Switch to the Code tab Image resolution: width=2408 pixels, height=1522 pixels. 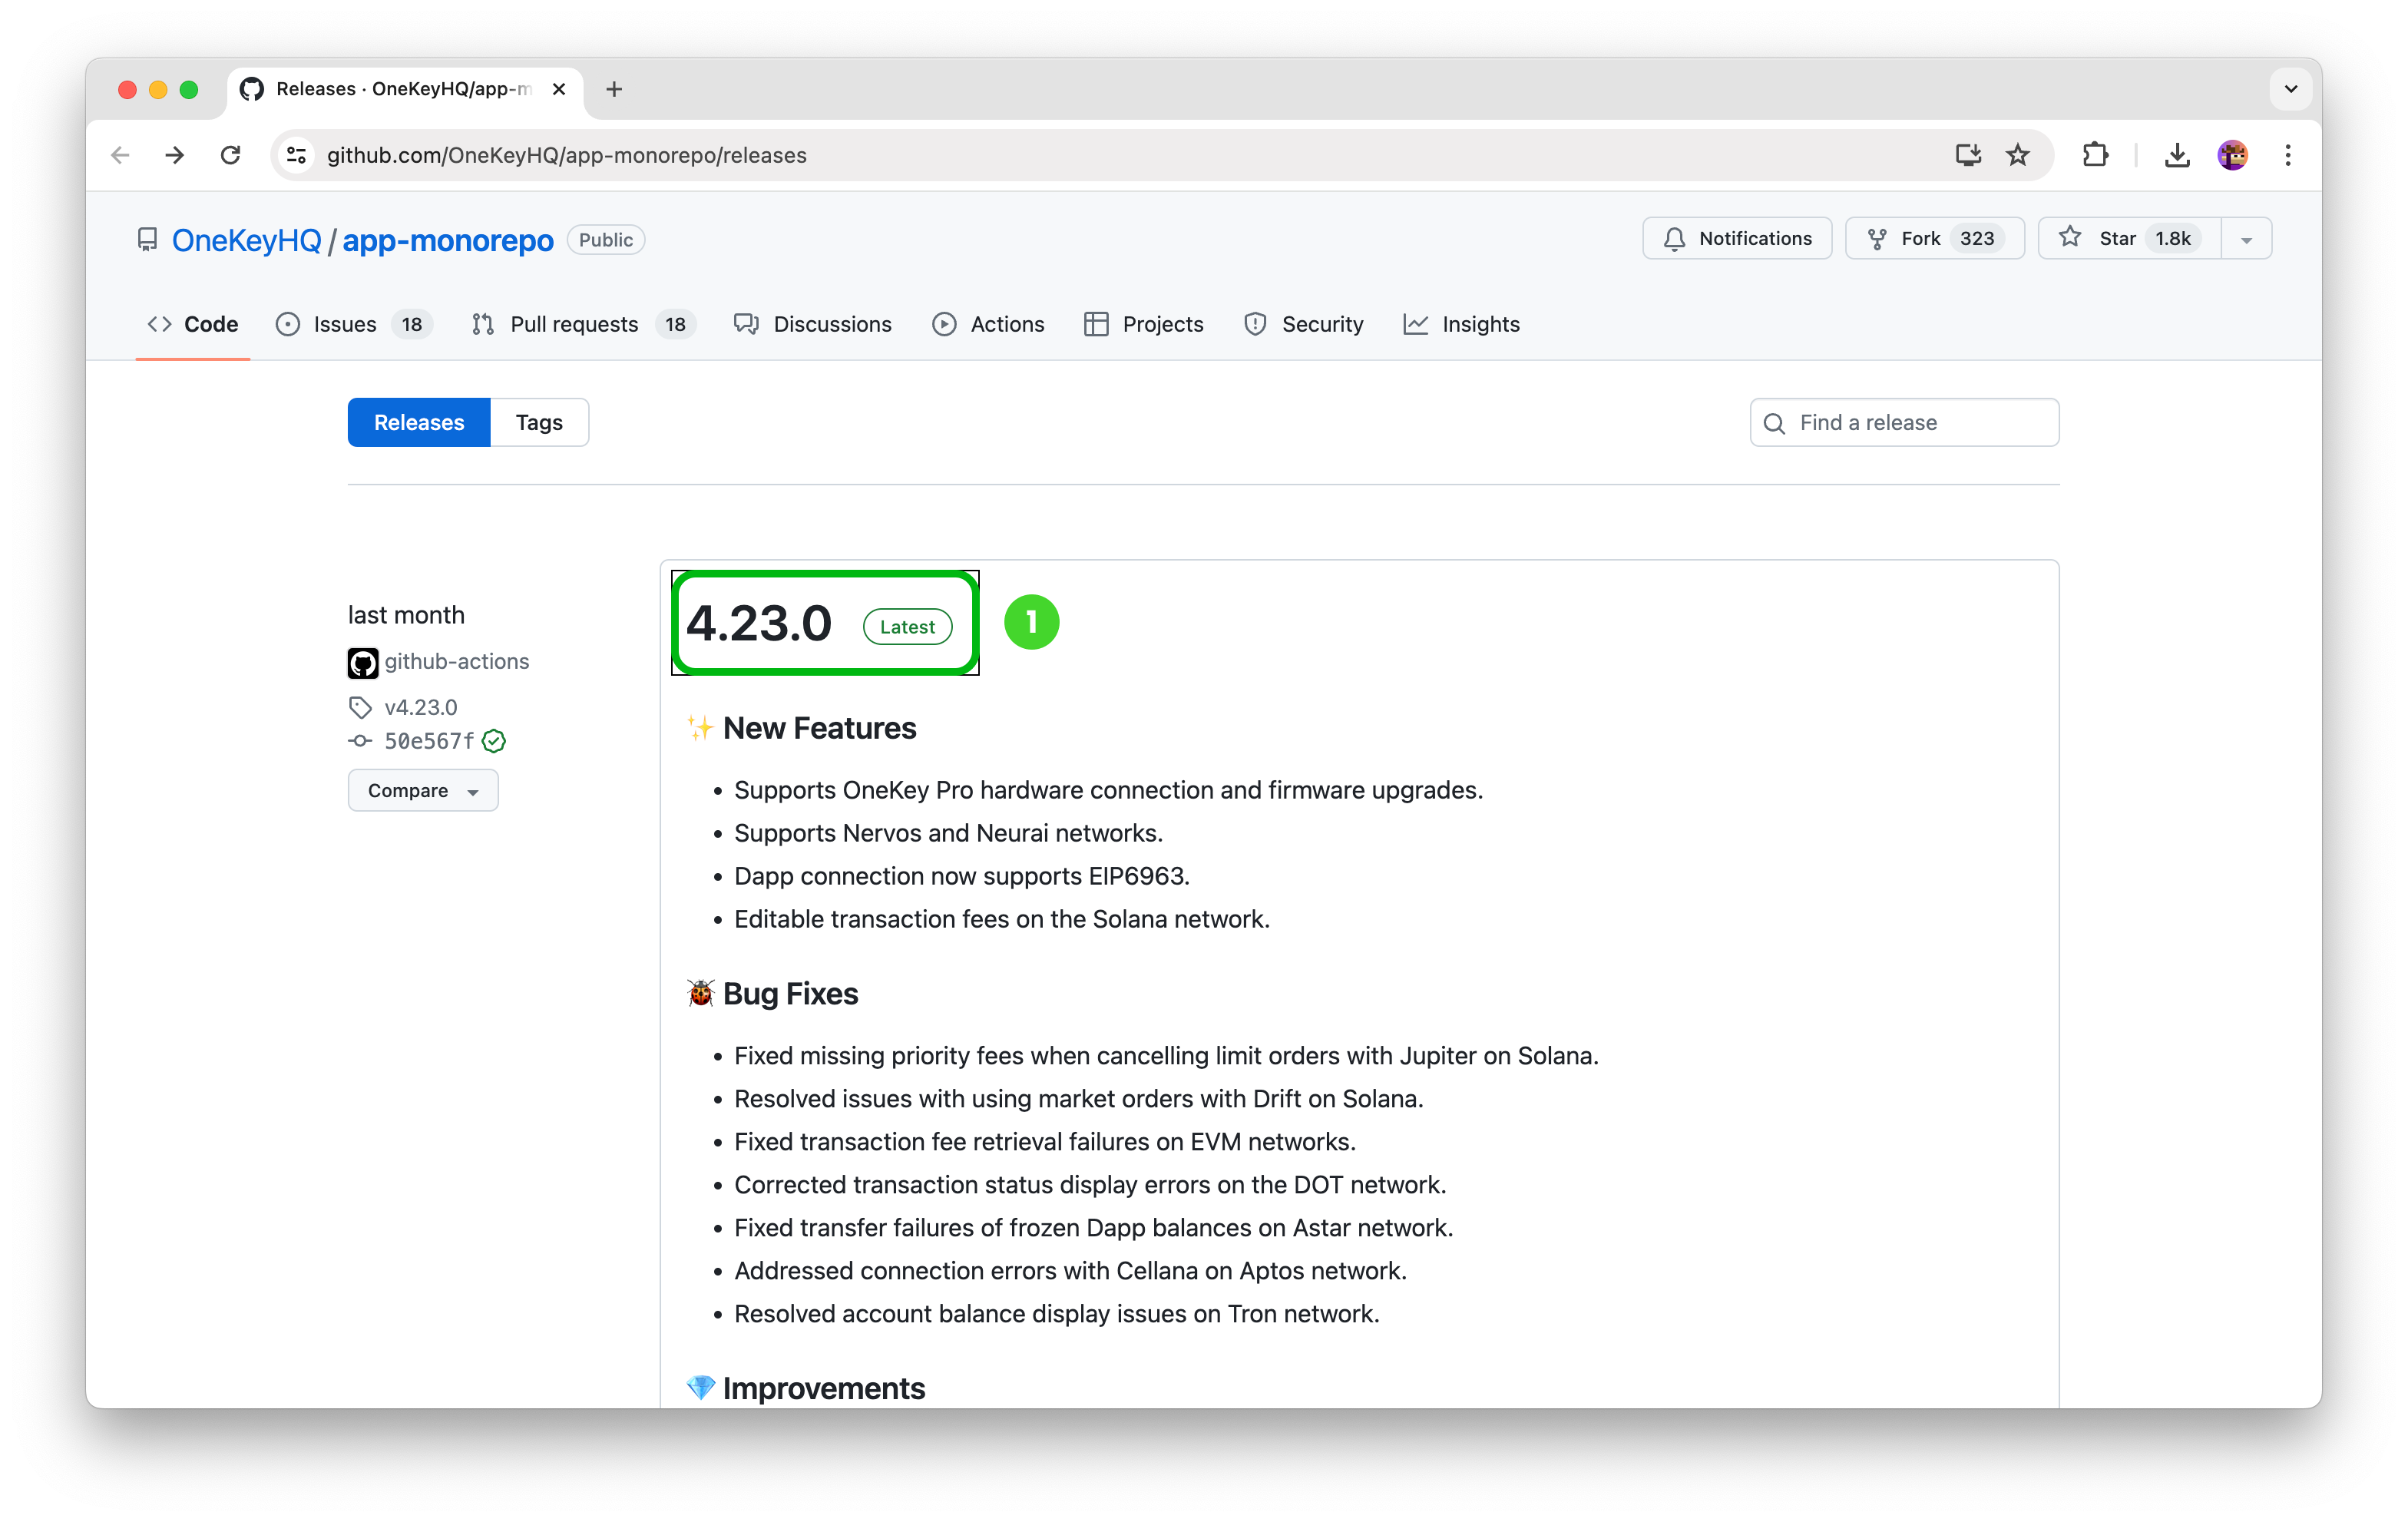193,324
